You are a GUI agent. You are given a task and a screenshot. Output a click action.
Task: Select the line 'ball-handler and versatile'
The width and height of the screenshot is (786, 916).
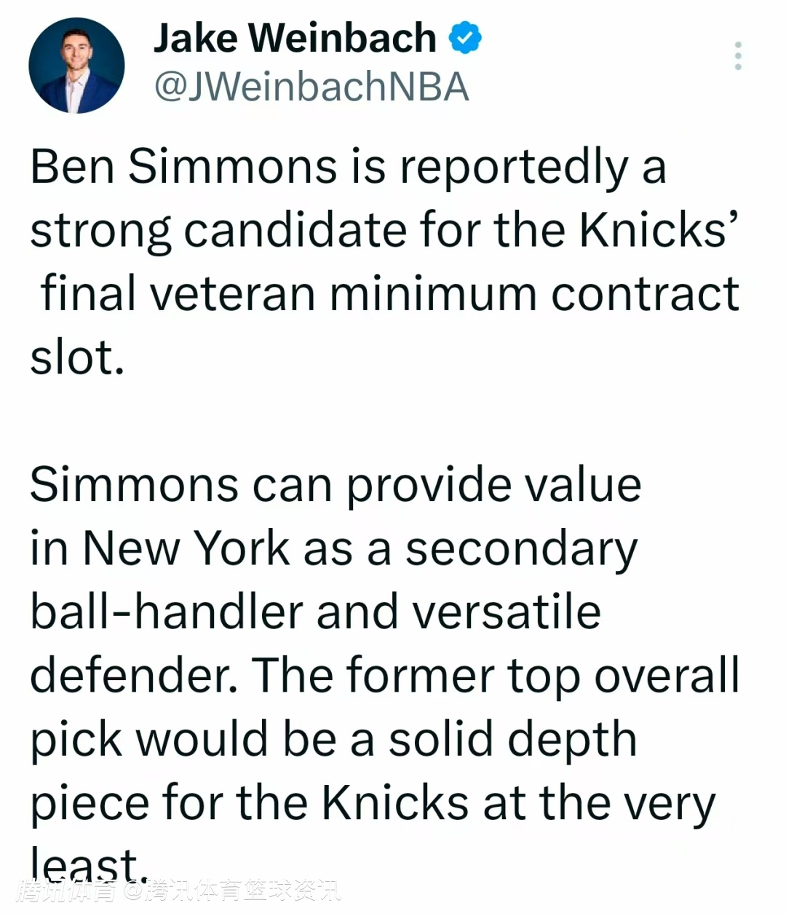pos(315,612)
